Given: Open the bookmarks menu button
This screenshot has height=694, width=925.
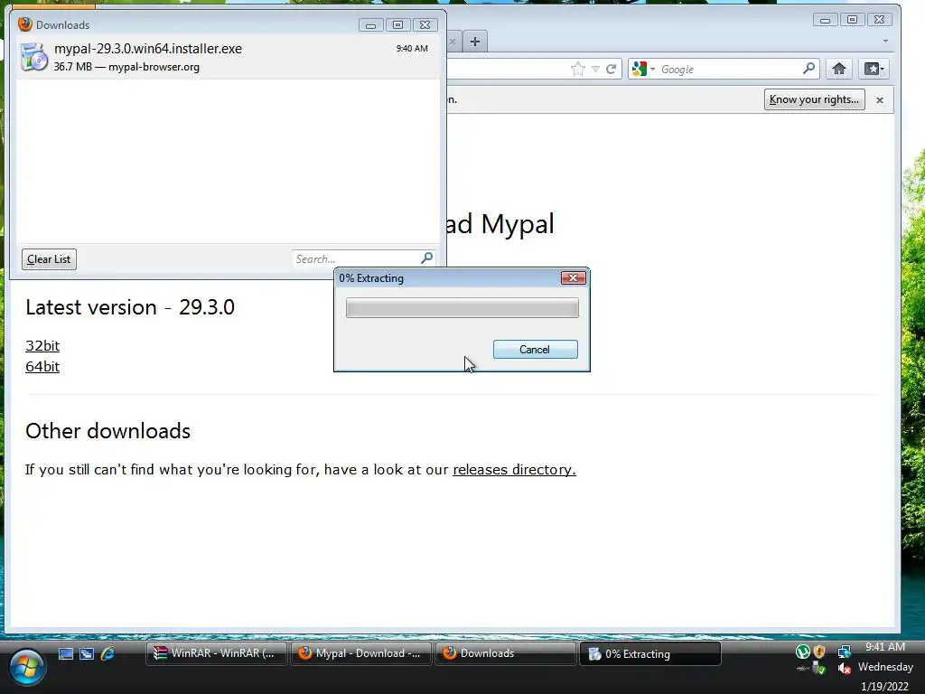Looking at the screenshot, I should pos(874,69).
